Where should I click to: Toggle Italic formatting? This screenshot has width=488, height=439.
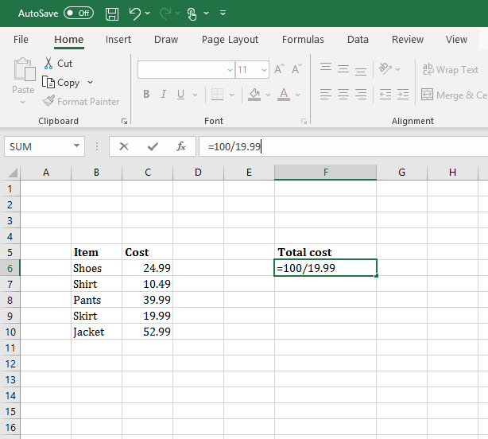click(164, 95)
